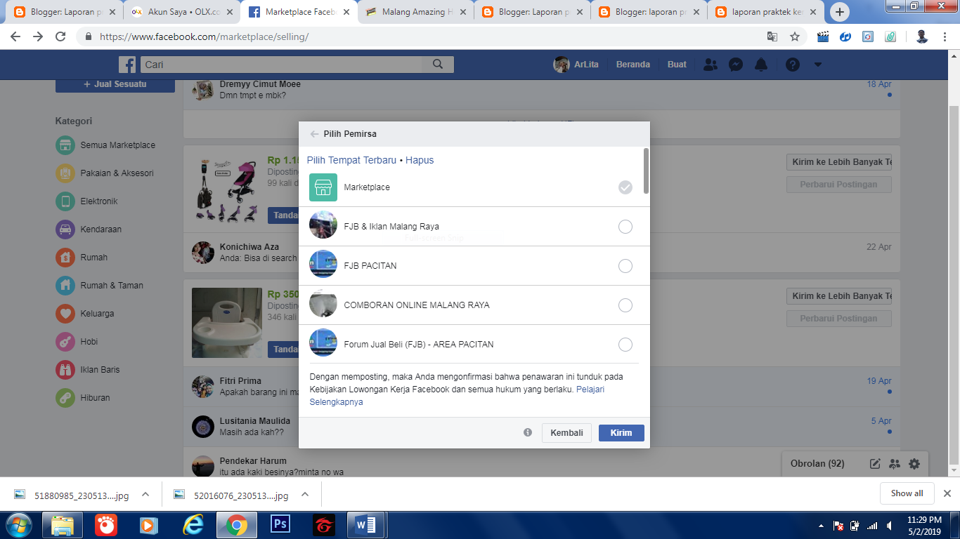Screen dimensions: 960x539
Task: Select FJB & Iklan Malang Raya radio button
Action: click(x=625, y=227)
